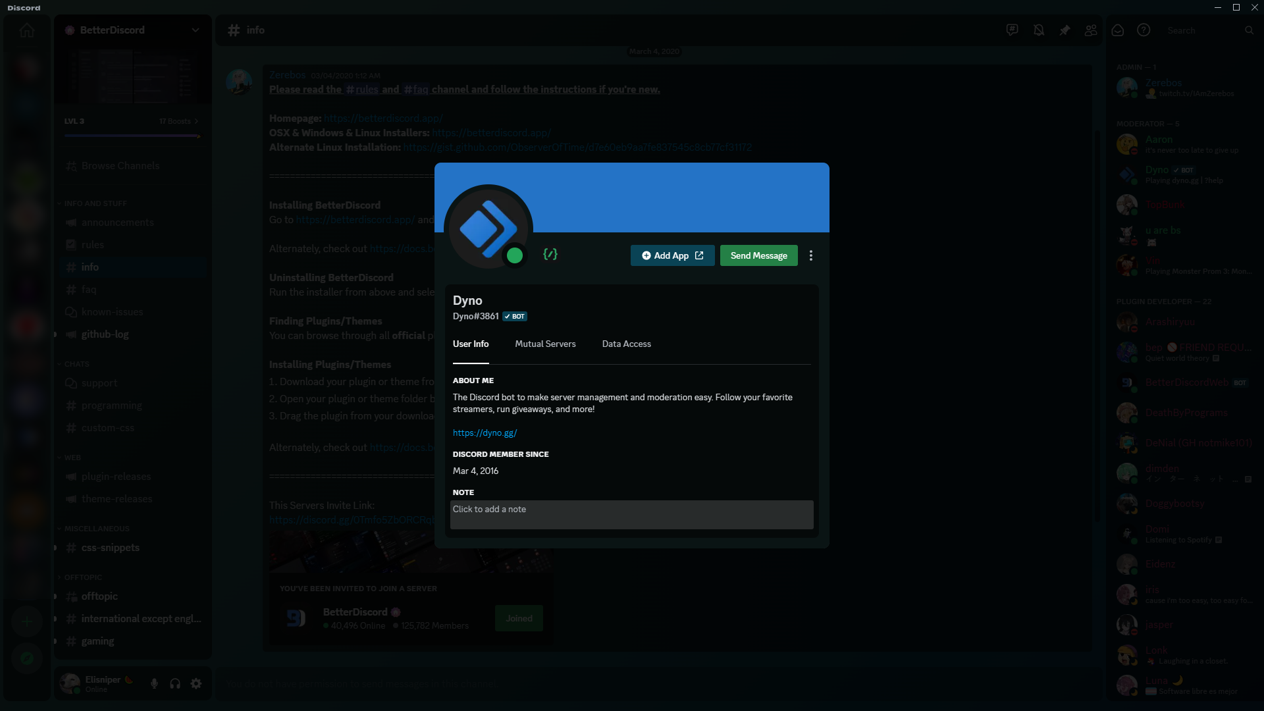The width and height of the screenshot is (1264, 711).
Task: Toggle microphone mute
Action: point(154,683)
